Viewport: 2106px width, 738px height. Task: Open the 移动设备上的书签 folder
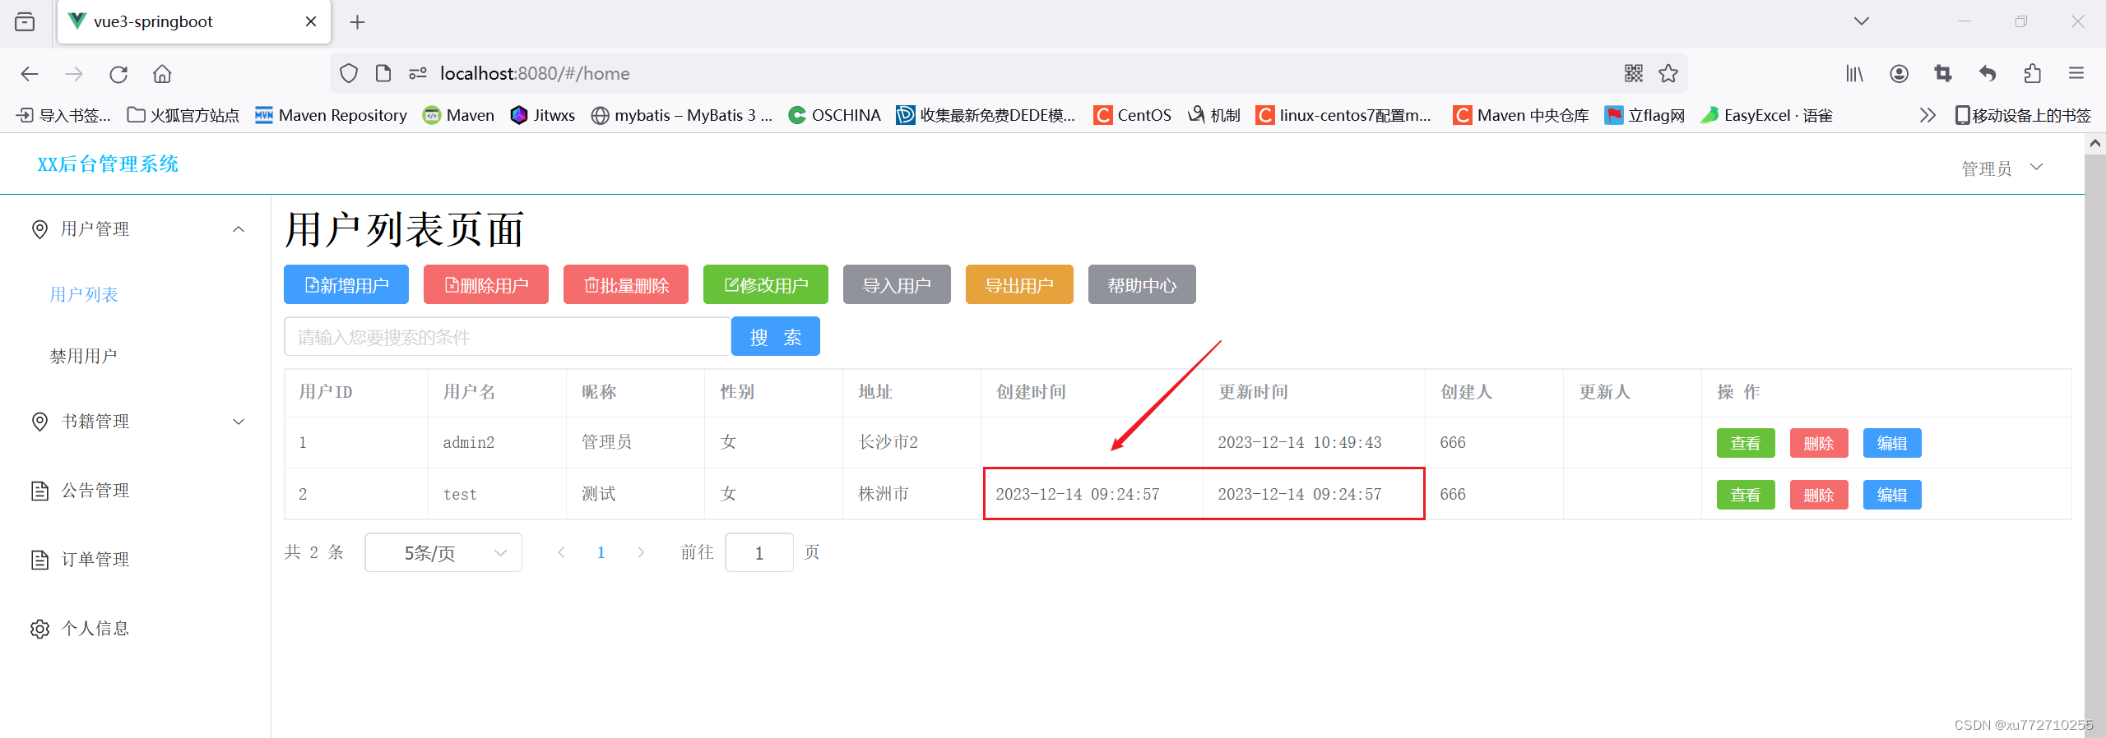coord(2023,115)
